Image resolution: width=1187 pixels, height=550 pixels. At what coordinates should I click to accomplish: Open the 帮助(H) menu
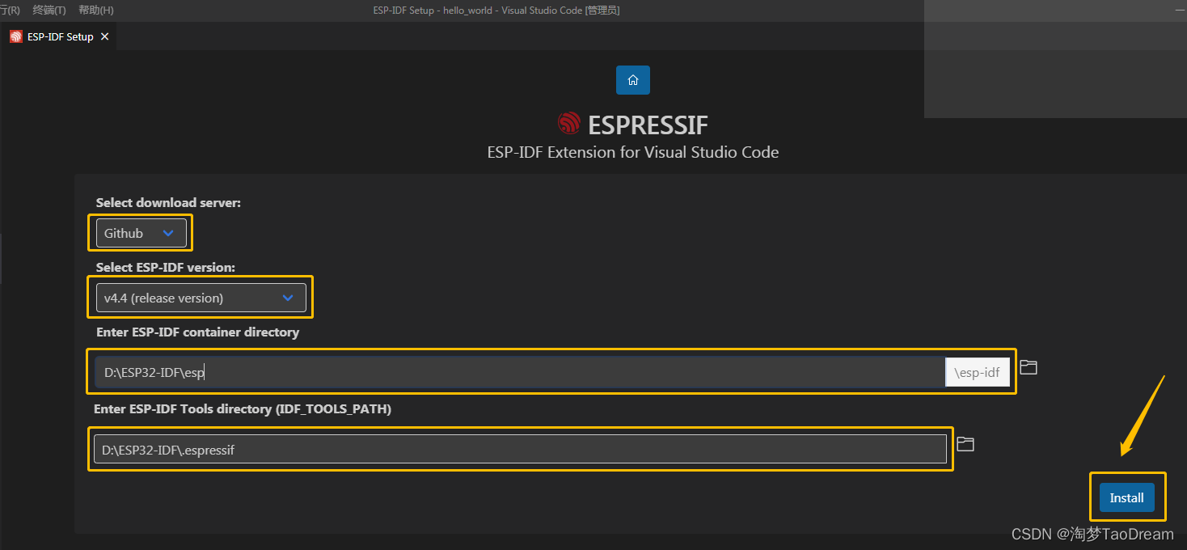coord(96,11)
